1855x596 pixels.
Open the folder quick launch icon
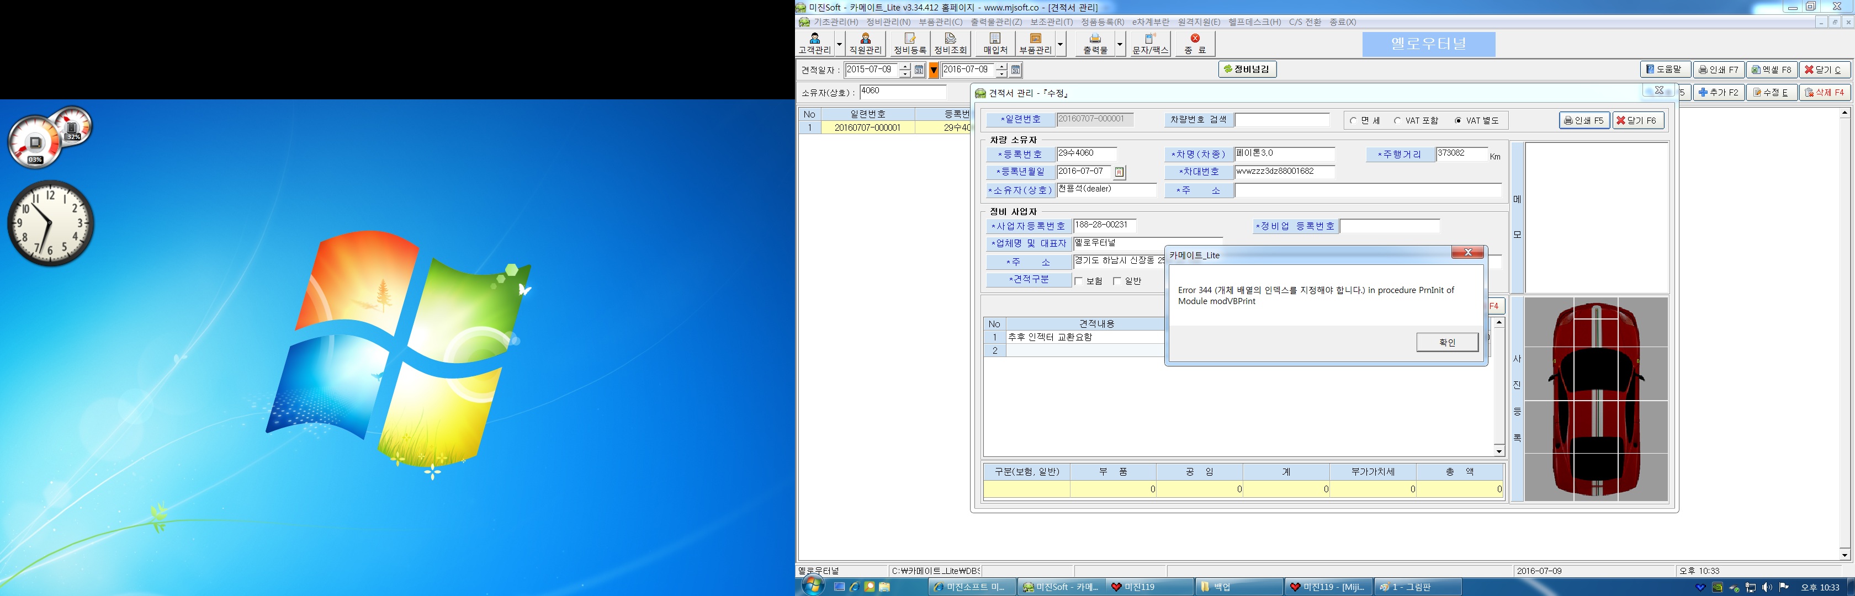coord(884,587)
